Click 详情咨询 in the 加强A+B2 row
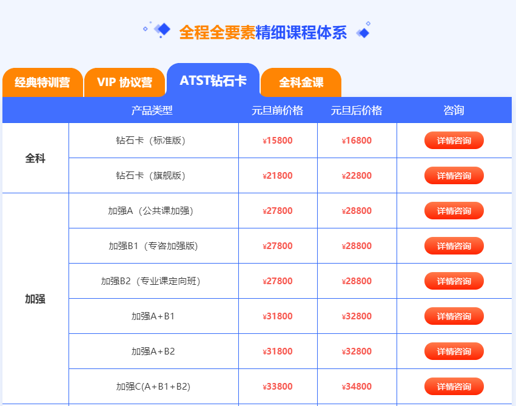The height and width of the screenshot is (406, 516). (x=454, y=351)
